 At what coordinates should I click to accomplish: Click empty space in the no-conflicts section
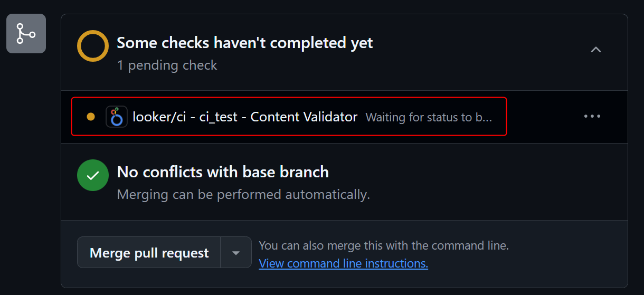point(496,182)
